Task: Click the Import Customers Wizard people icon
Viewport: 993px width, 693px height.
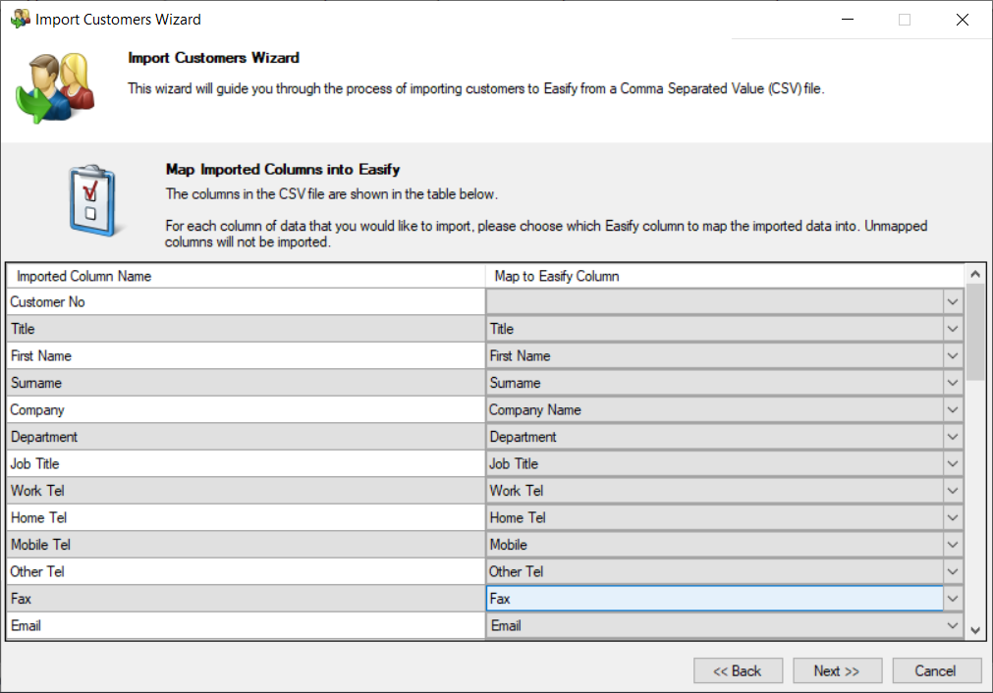Action: [55, 87]
